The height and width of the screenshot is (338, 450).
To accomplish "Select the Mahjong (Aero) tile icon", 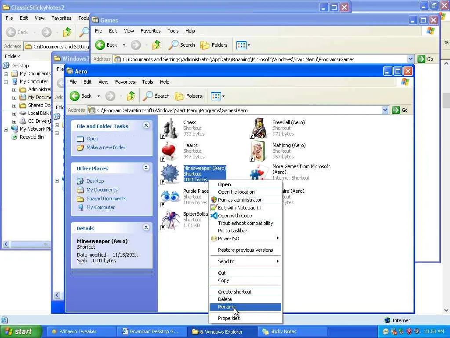I will coord(258,151).
